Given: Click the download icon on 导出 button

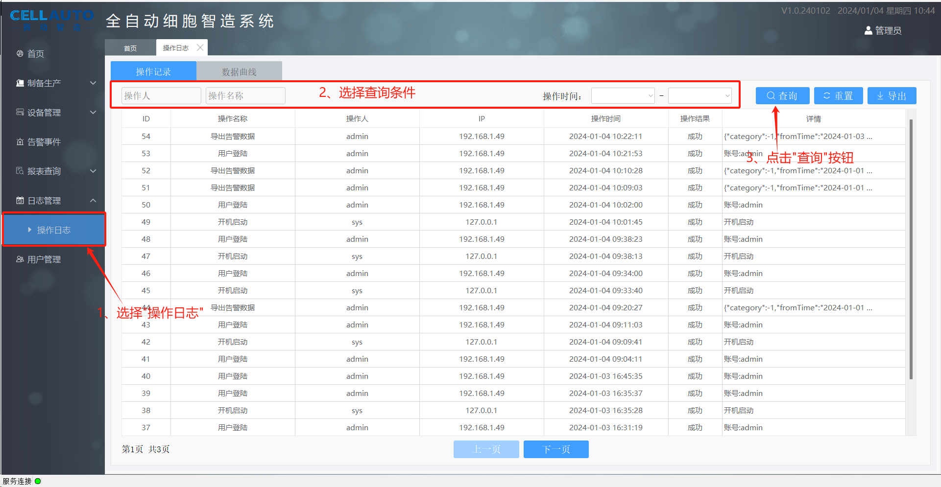Looking at the screenshot, I should (x=880, y=96).
